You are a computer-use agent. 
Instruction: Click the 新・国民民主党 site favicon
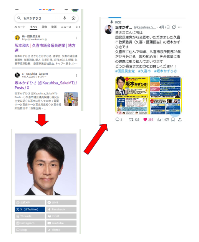(x=17, y=38)
